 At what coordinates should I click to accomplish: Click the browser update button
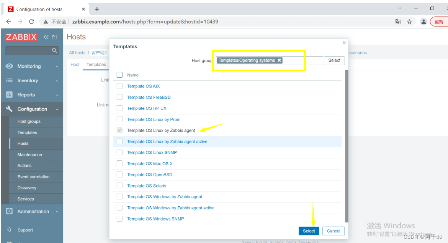[439, 22]
